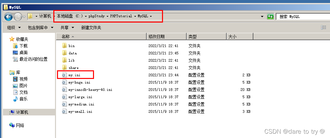Open the 文档 library
Screen dimensions: 330x138
24,92
